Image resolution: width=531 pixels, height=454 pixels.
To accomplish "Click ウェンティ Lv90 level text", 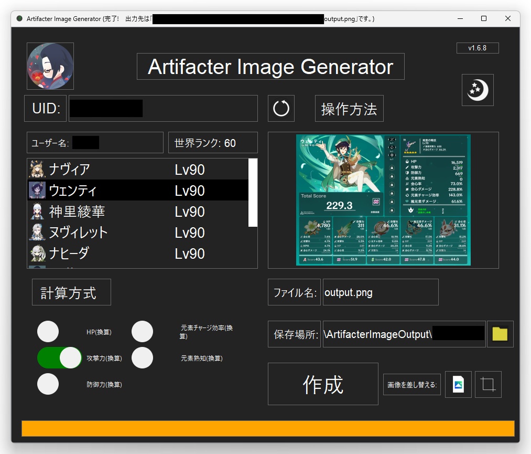I will tap(190, 191).
